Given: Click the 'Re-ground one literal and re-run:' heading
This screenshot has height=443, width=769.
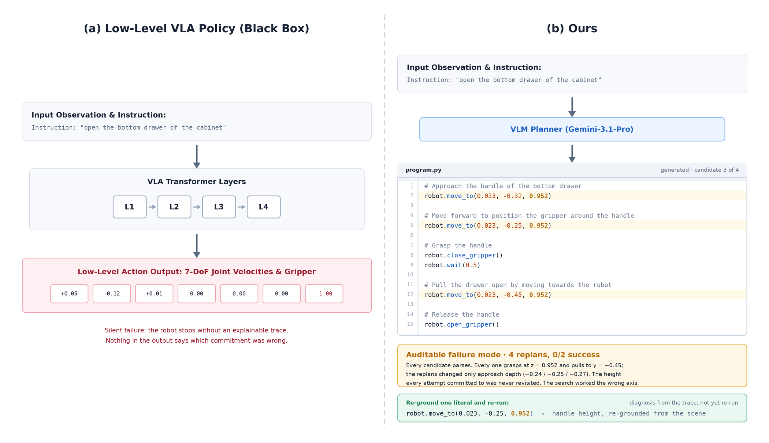Looking at the screenshot, I should pyautogui.click(x=457, y=403).
